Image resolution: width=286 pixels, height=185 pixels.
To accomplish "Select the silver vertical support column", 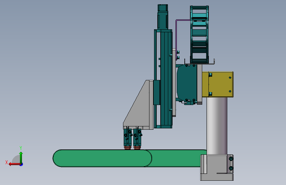I will click(217, 126).
